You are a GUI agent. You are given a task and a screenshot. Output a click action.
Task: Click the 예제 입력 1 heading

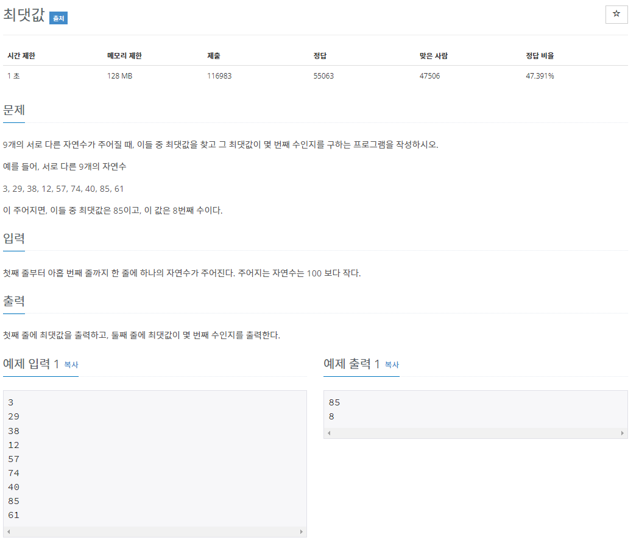[x=31, y=364]
